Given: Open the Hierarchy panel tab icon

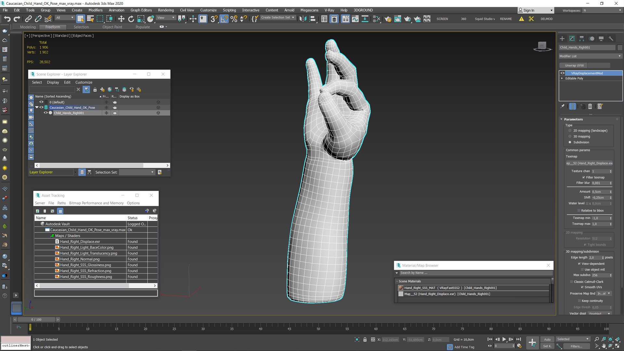Looking at the screenshot, I should pyautogui.click(x=582, y=39).
